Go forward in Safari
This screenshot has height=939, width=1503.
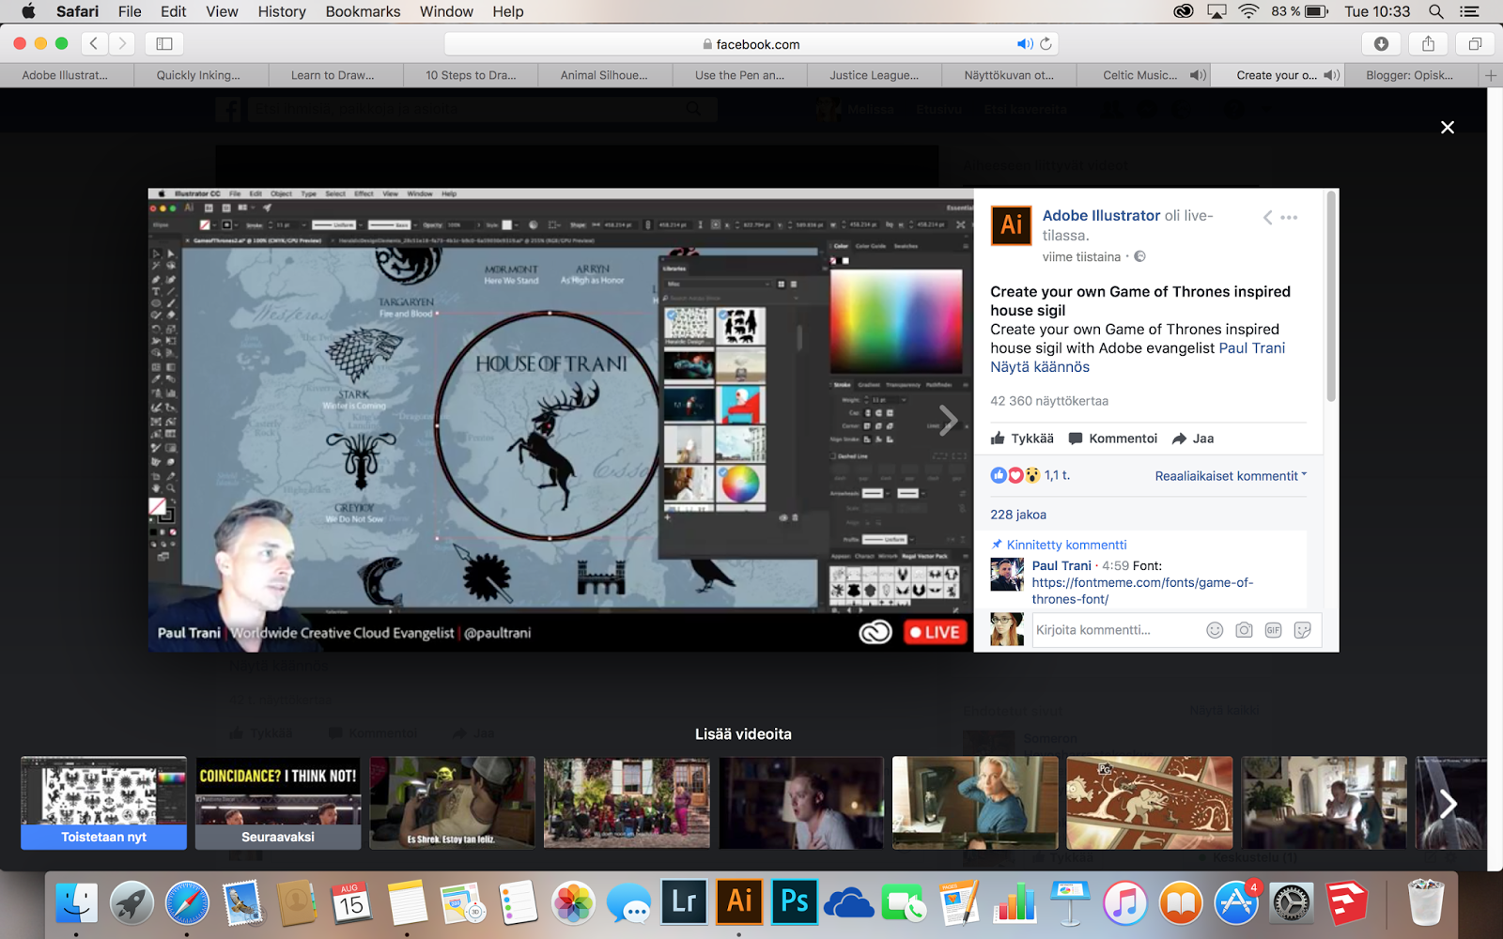point(122,43)
